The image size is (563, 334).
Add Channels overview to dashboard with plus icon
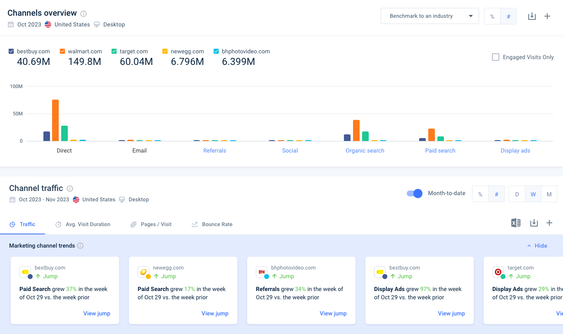(547, 16)
